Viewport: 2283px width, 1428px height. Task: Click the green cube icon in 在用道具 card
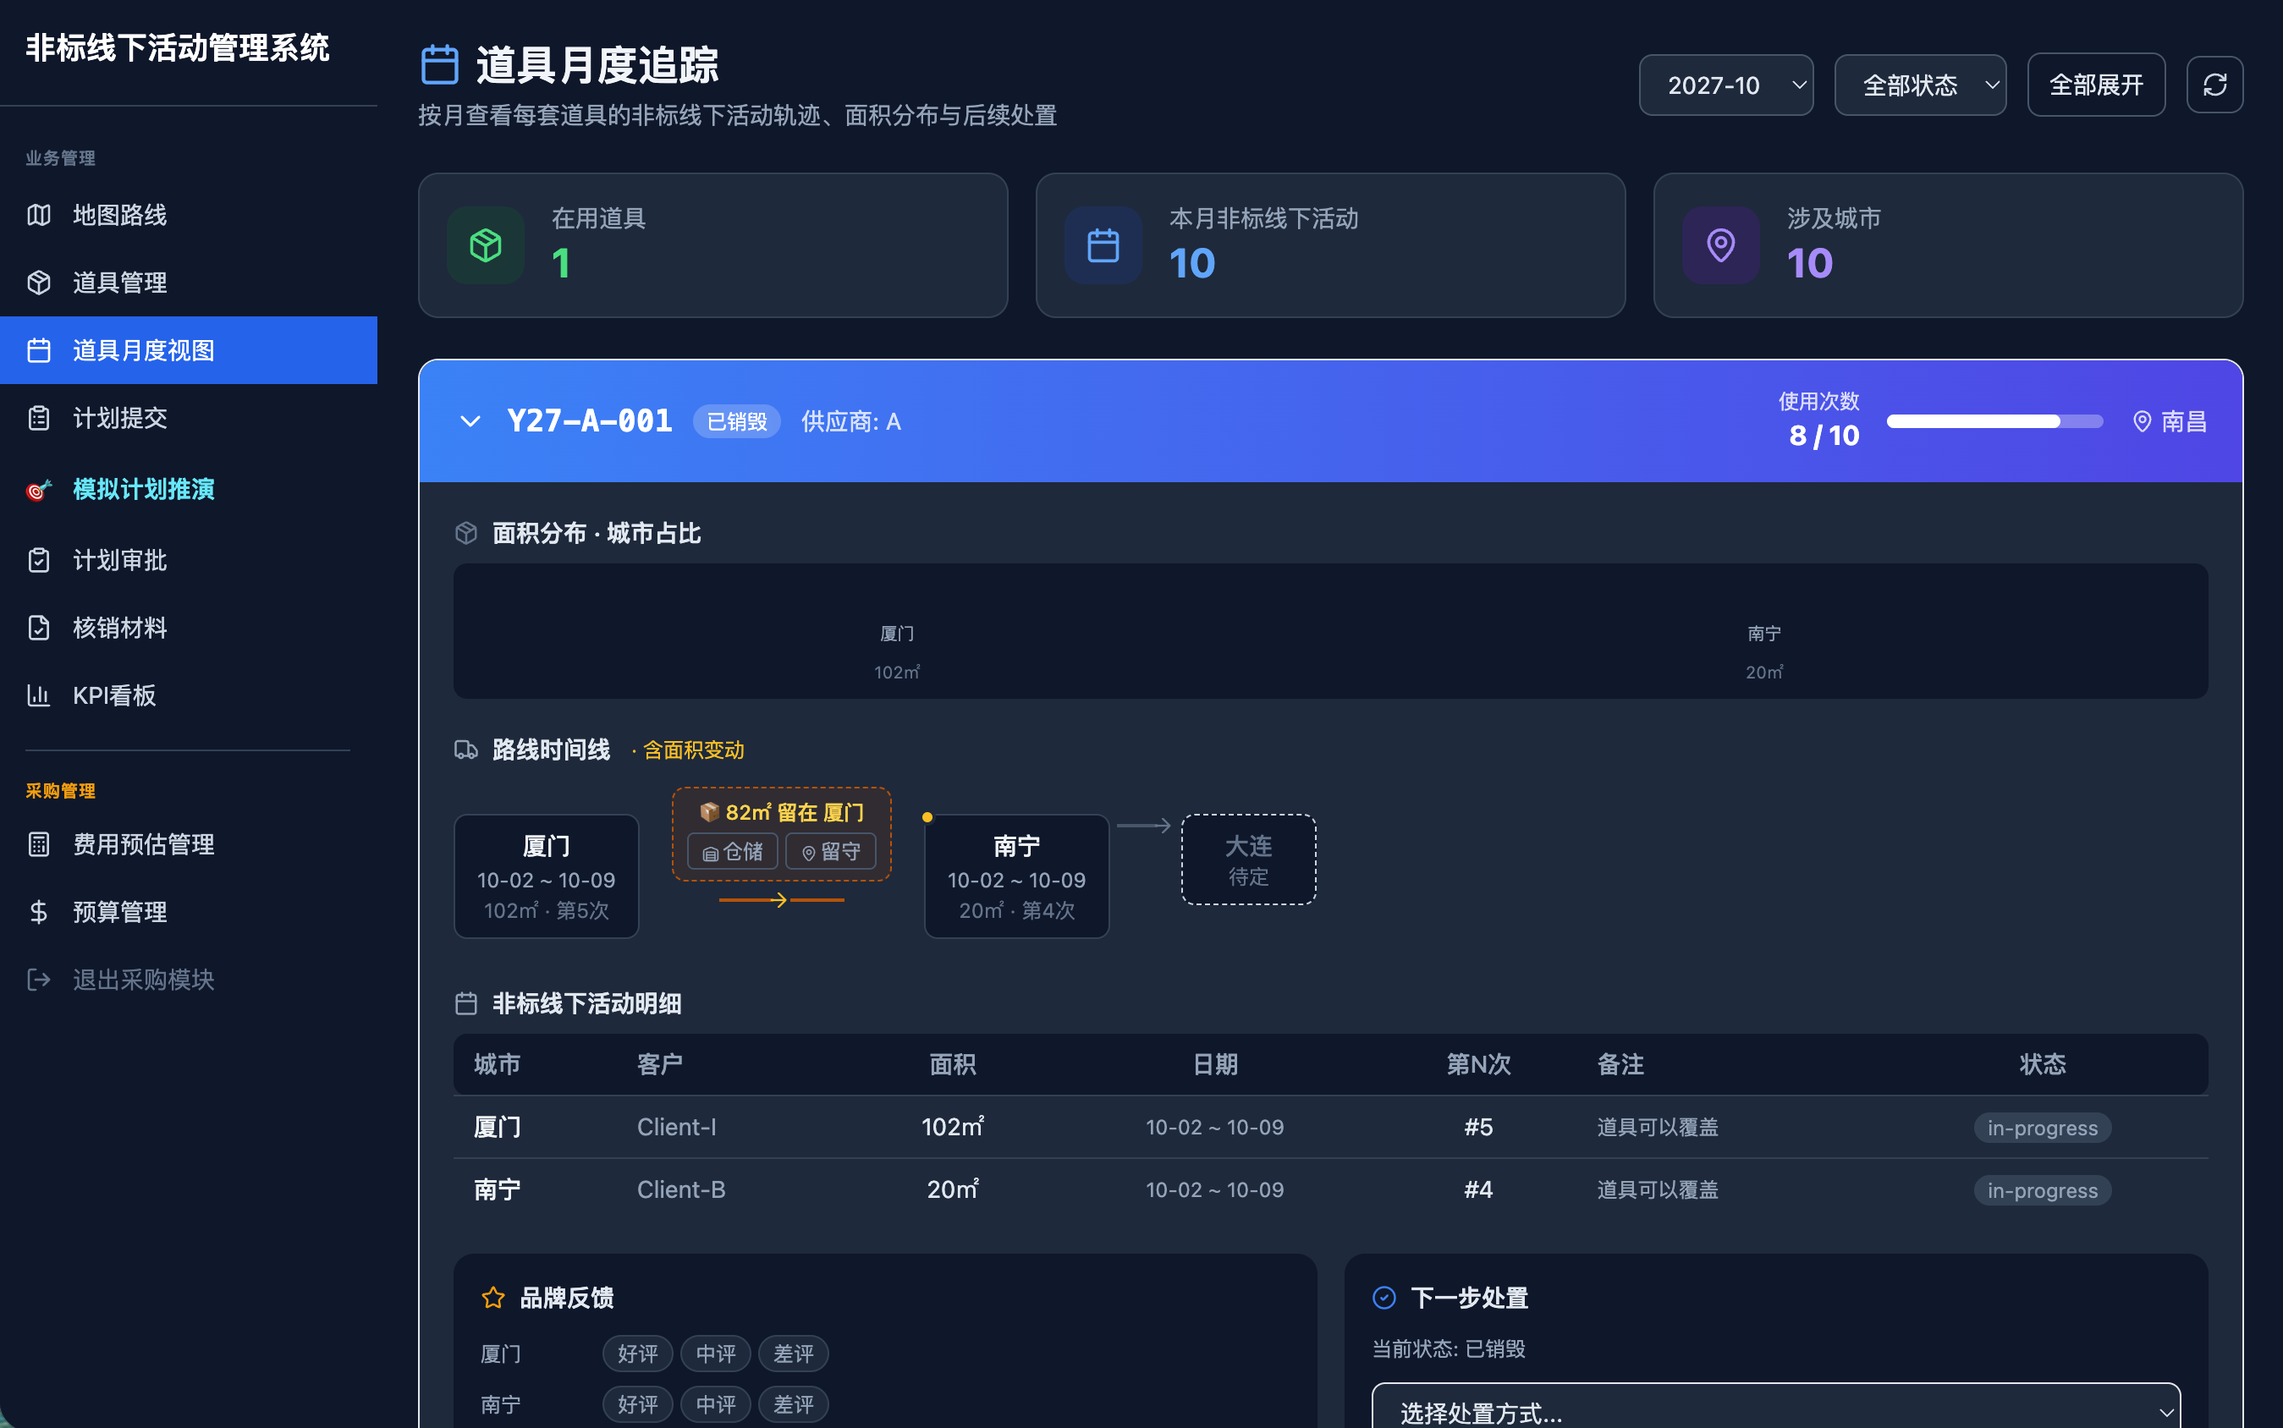(x=486, y=245)
